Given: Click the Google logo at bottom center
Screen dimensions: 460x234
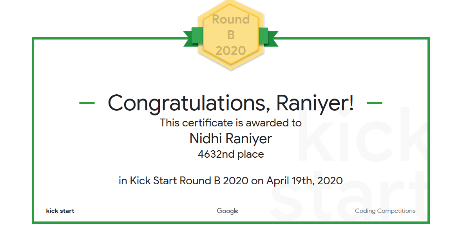Looking at the screenshot, I should [x=227, y=211].
